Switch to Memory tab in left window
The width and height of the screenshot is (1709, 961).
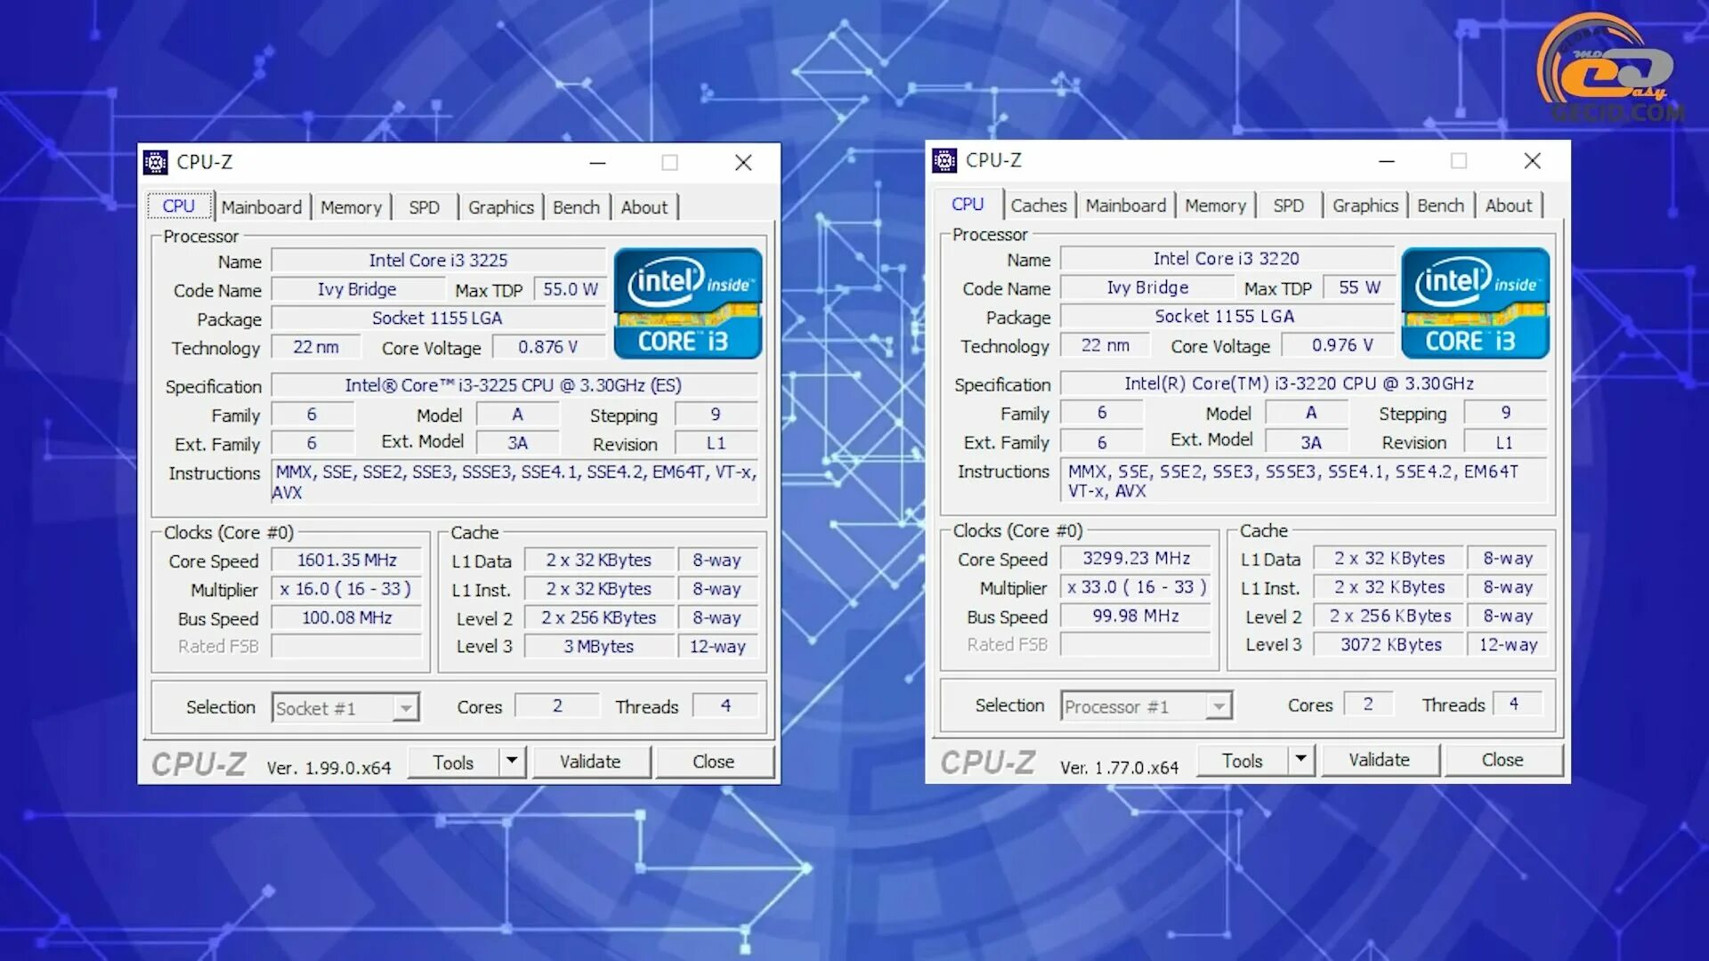(351, 207)
